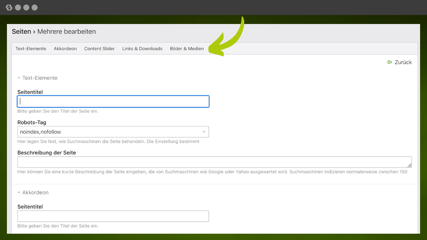Viewport: 427px width, 240px height.
Task: Click the Seiten breadcrumb link
Action: click(x=21, y=31)
